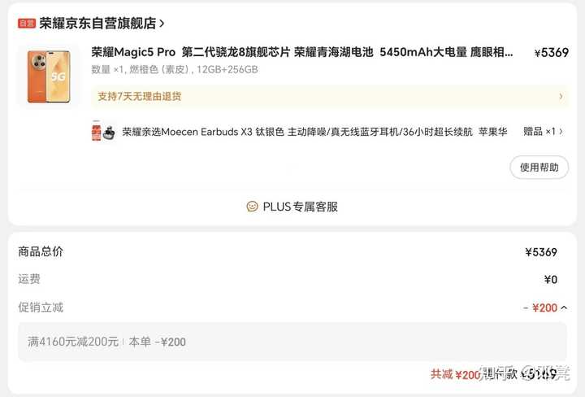Viewport: 585px width, 397px height.
Task: Click the PLUS smiley face icon
Action: point(252,207)
